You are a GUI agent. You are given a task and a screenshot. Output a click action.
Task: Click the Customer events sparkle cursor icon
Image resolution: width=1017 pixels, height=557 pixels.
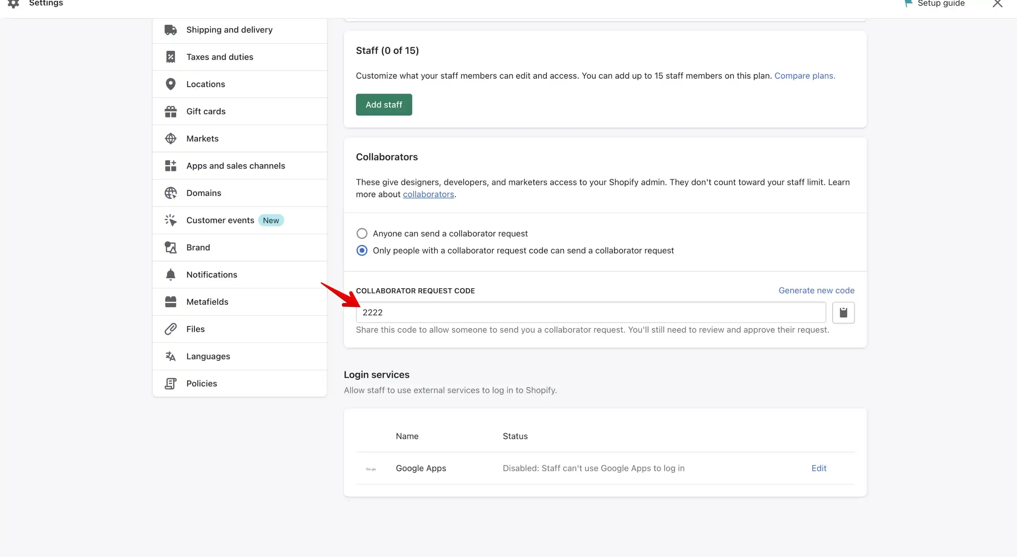171,220
